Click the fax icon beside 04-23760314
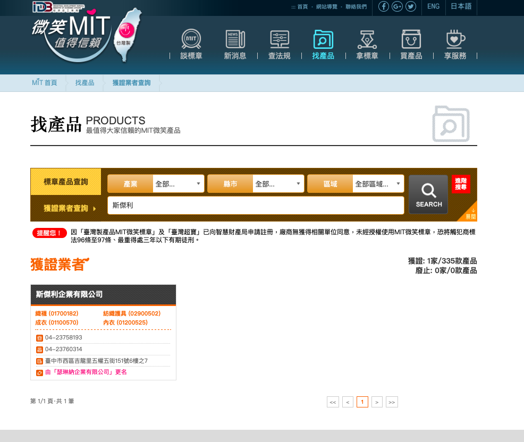Image resolution: width=524 pixels, height=442 pixels. tap(39, 350)
